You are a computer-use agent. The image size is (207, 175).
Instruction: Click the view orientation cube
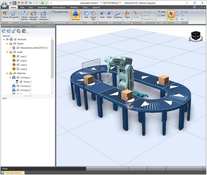tap(196, 36)
